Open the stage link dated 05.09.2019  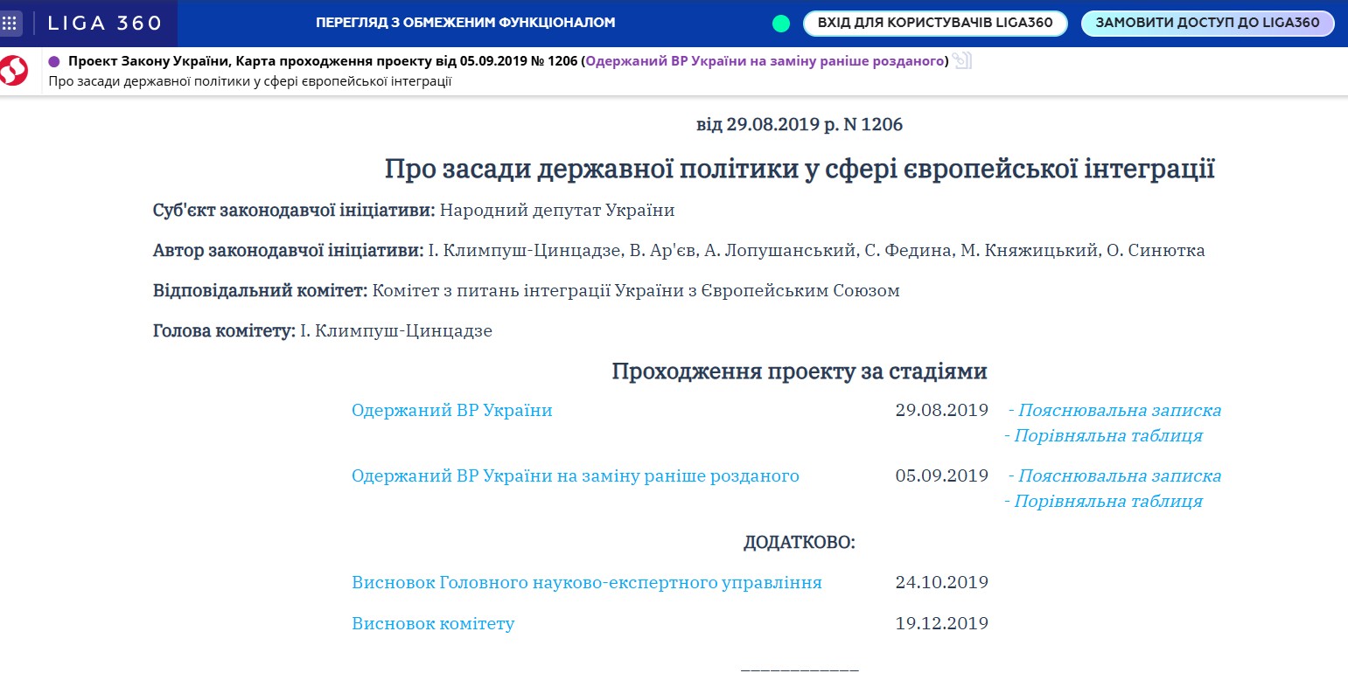coord(576,476)
